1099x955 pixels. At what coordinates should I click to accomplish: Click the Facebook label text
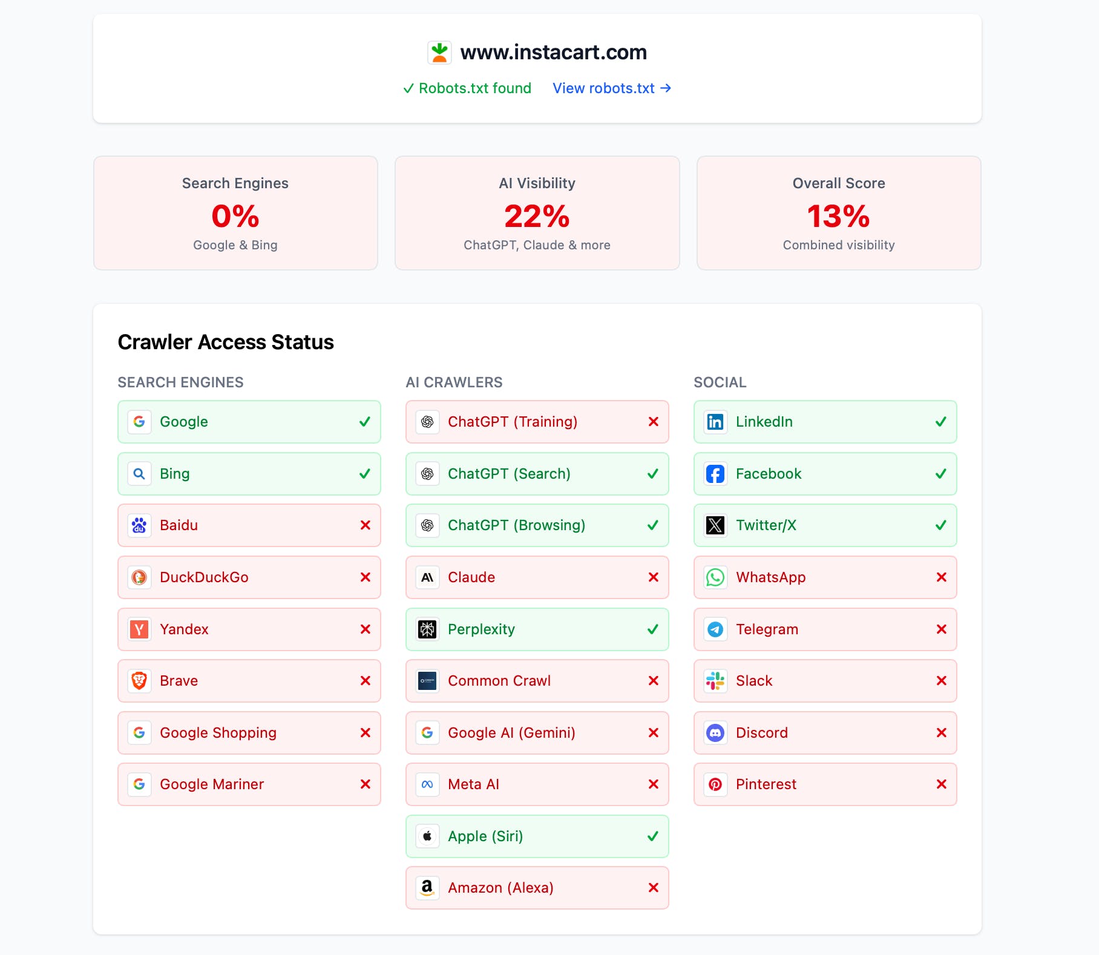pos(769,474)
